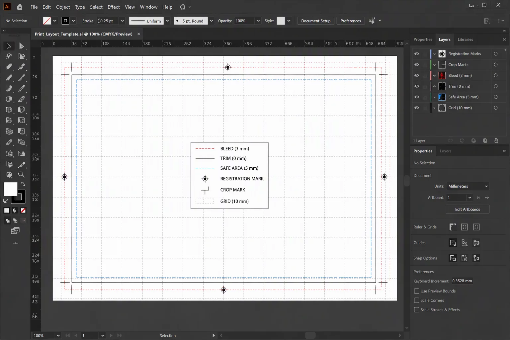
Task: Close the Print_Layout_Template.ai document tab
Action: 139,34
